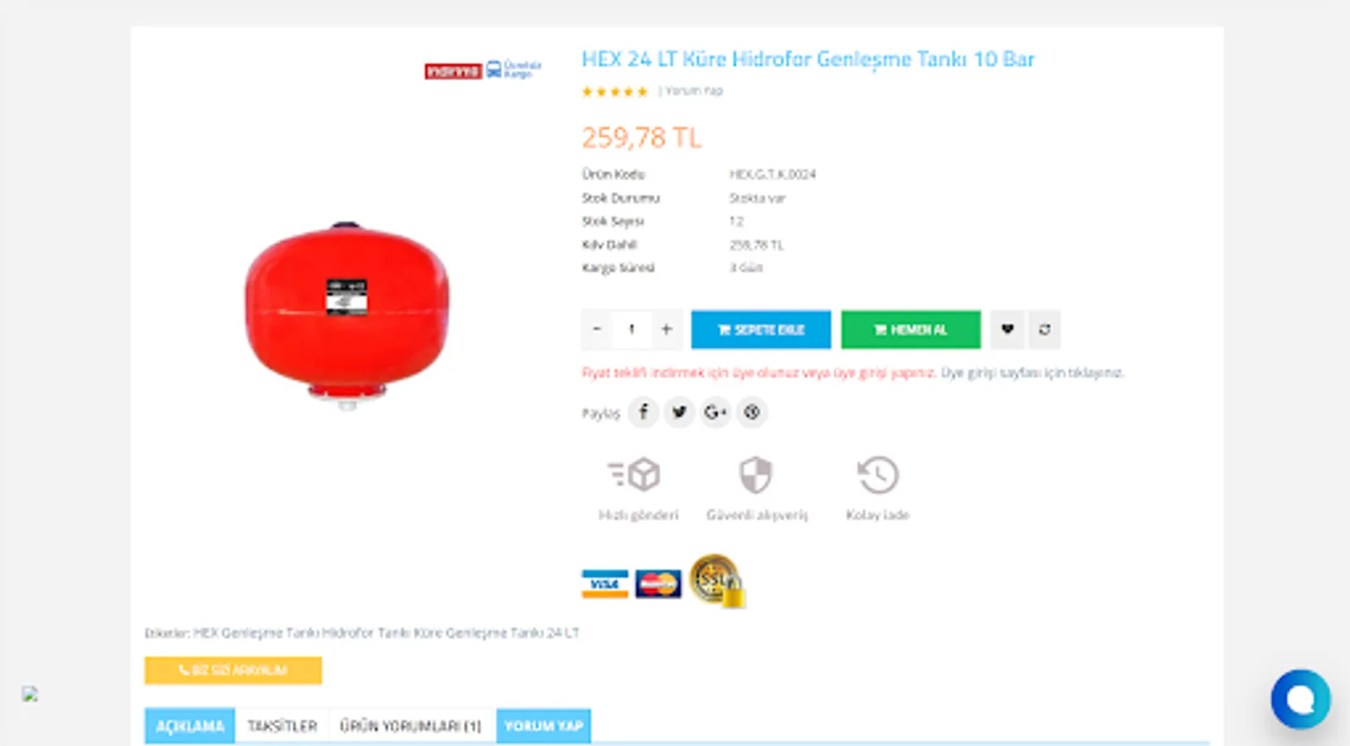Click the SSL security badge
Screen dimensions: 1350x746
[x=717, y=581]
